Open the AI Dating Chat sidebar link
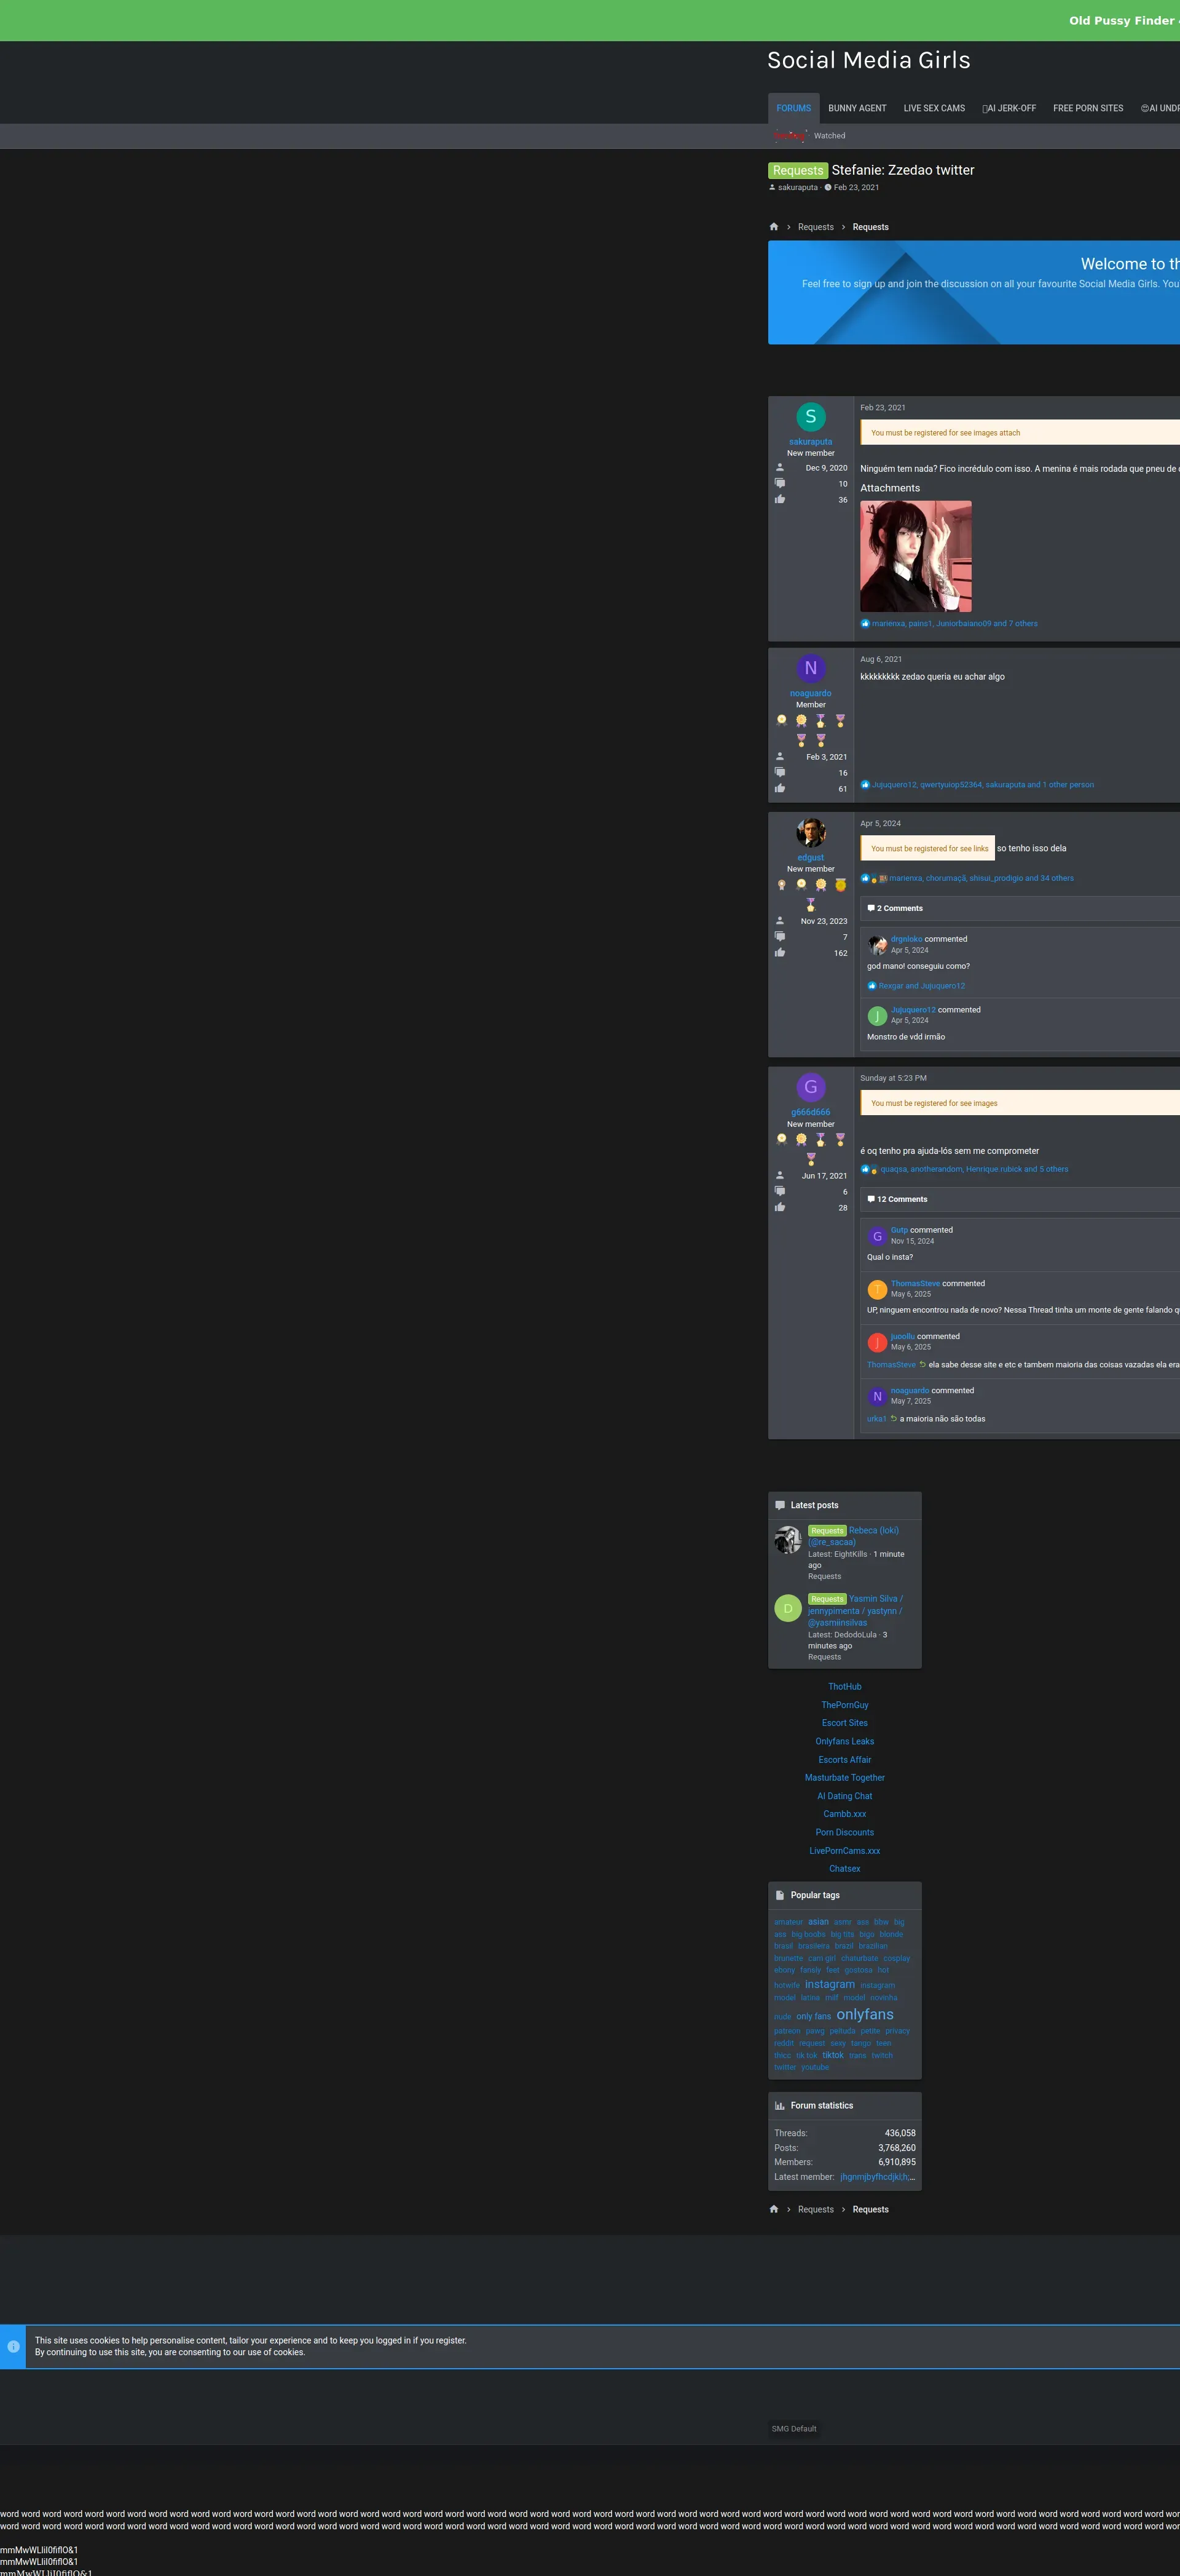This screenshot has height=2576, width=1180. coord(844,1796)
